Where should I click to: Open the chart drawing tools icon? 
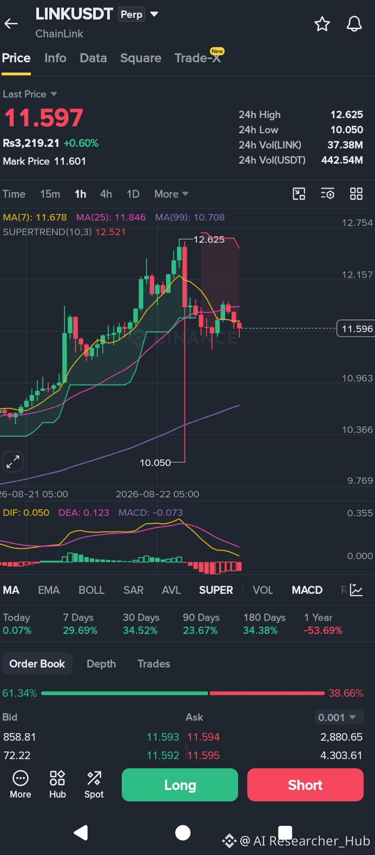point(299,194)
